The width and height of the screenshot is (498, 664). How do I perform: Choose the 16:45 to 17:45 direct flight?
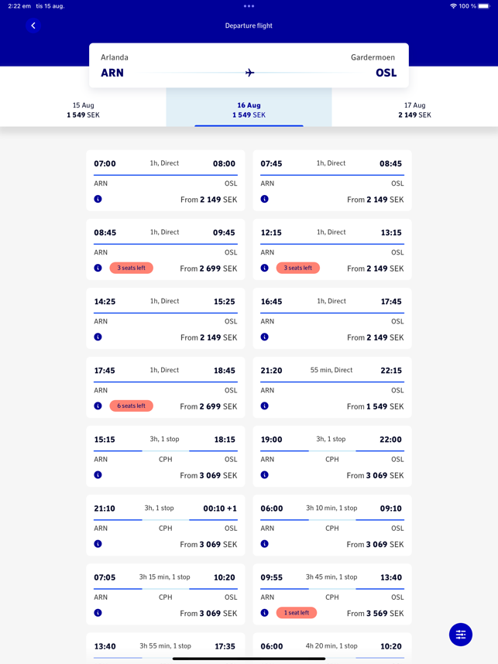tap(331, 318)
